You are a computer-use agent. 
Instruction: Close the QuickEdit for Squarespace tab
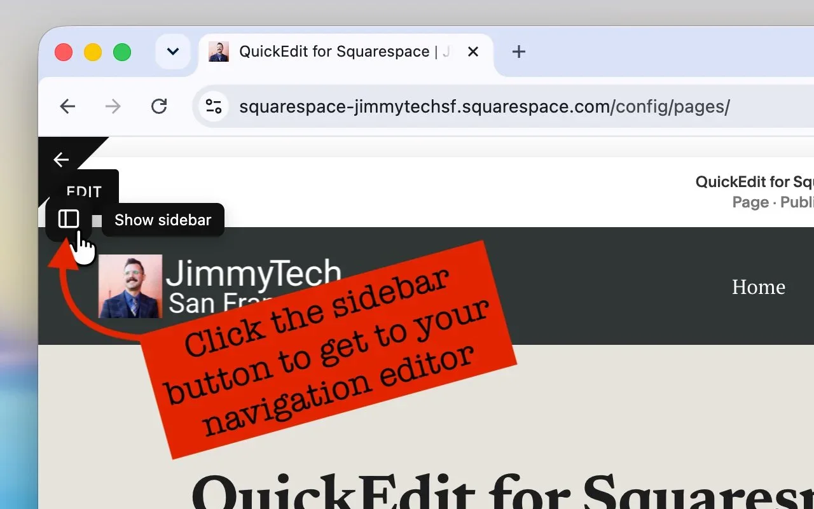pyautogui.click(x=473, y=52)
